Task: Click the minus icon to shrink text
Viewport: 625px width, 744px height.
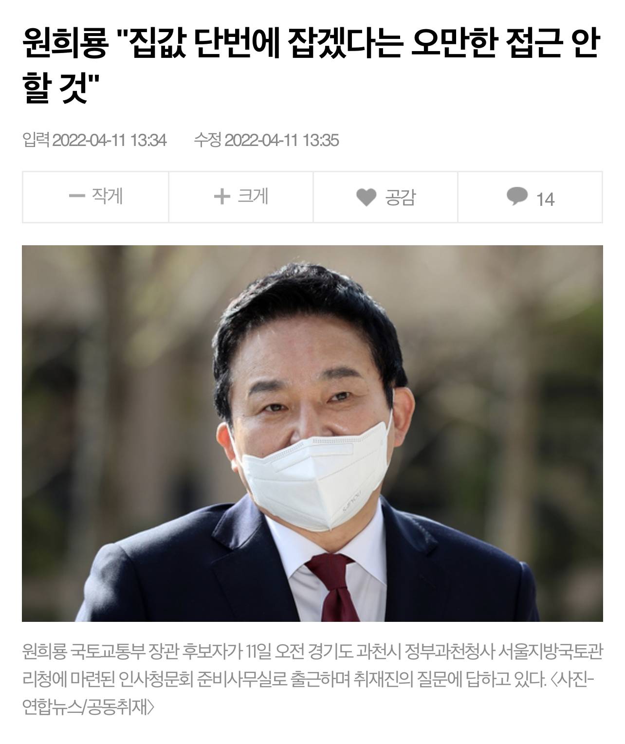Action: (77, 197)
